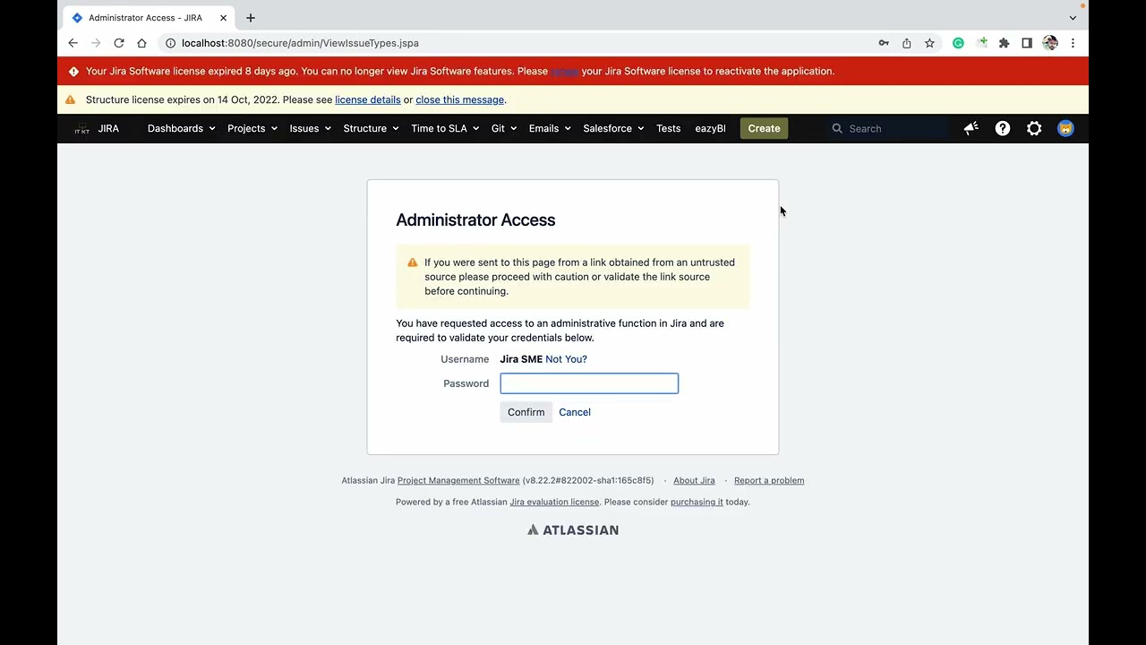The height and width of the screenshot is (645, 1146).
Task: Expand Issues dropdown menu
Action: [x=310, y=129]
